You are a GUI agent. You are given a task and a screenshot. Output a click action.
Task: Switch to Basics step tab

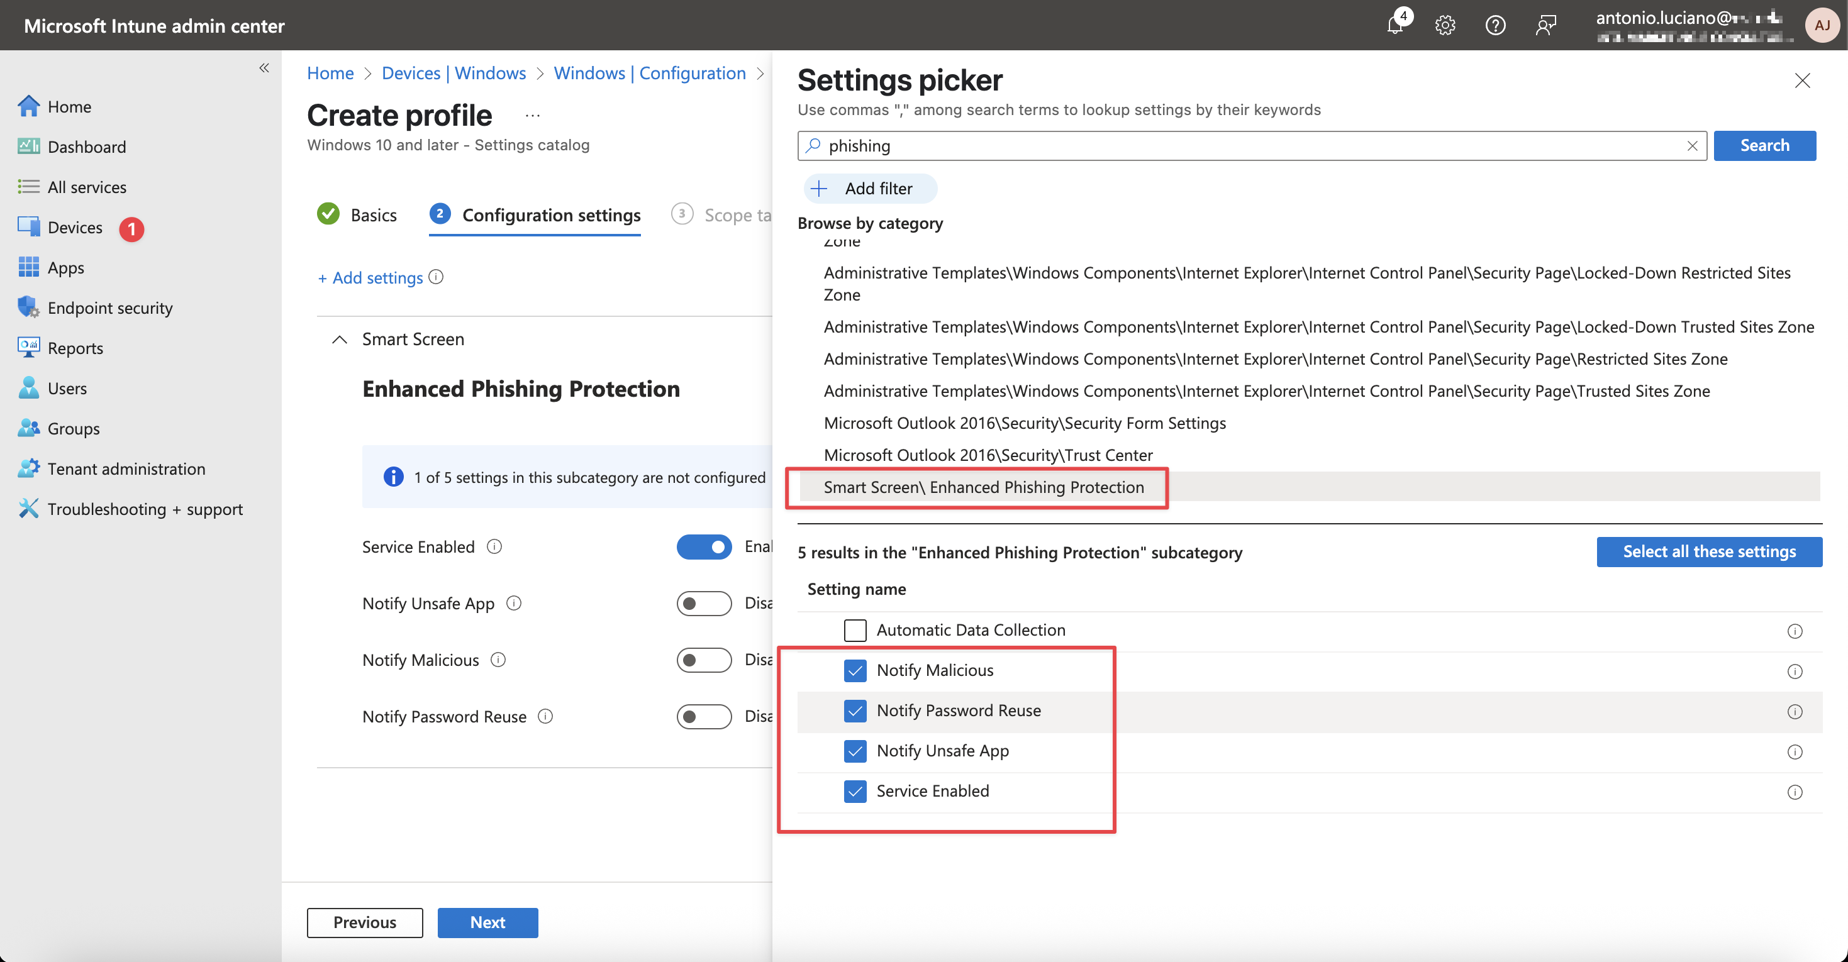pos(357,214)
